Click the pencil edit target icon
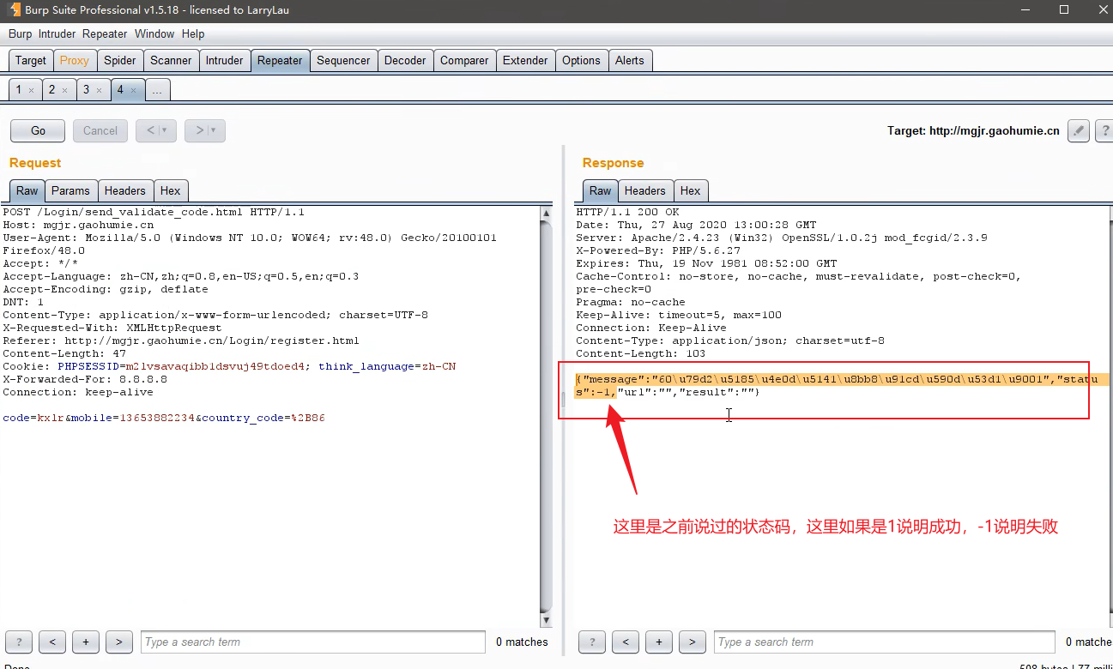This screenshot has height=669, width=1113. point(1079,130)
